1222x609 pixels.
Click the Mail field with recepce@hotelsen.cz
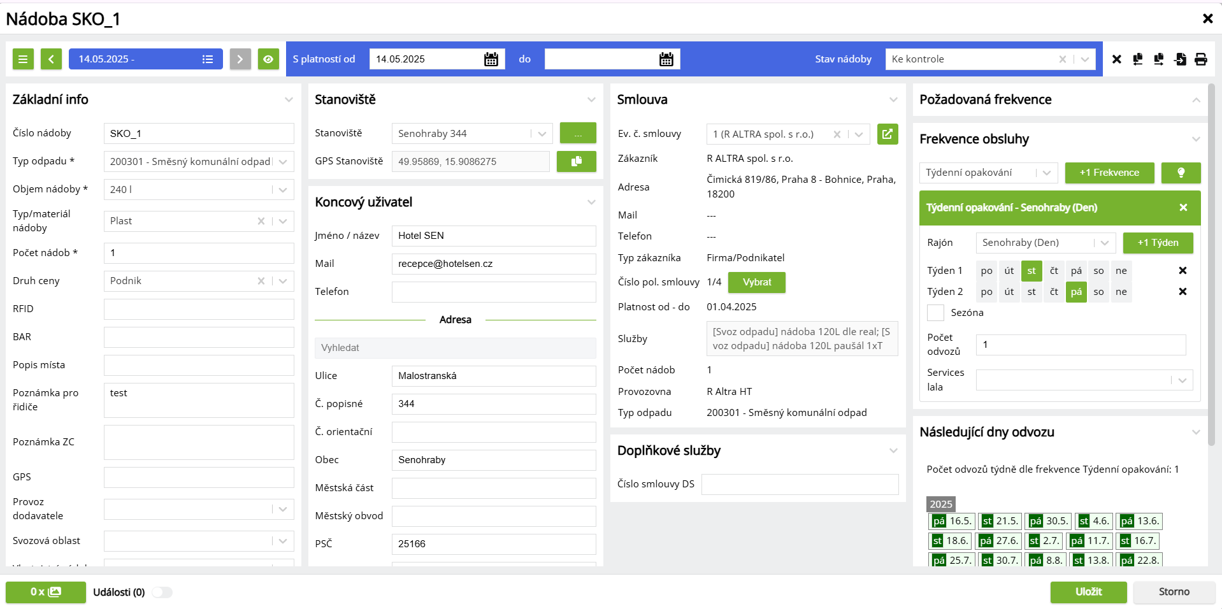pyautogui.click(x=494, y=264)
